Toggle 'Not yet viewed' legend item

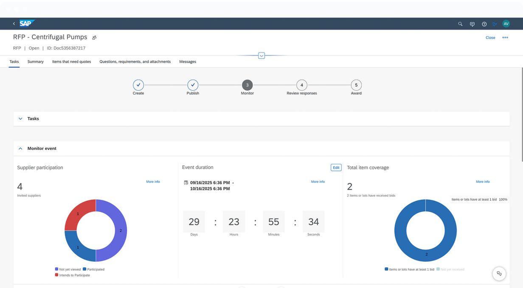[68, 269]
